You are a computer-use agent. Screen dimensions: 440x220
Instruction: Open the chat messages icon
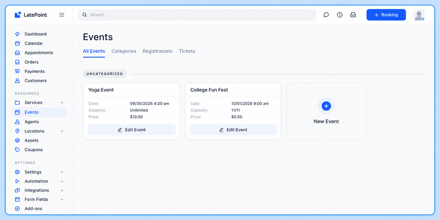pyautogui.click(x=326, y=15)
